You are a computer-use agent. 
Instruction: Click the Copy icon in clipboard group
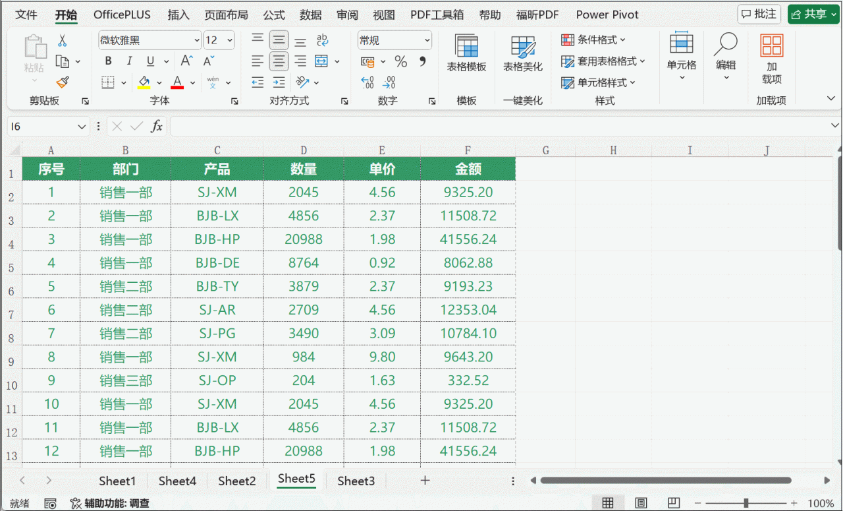[63, 61]
